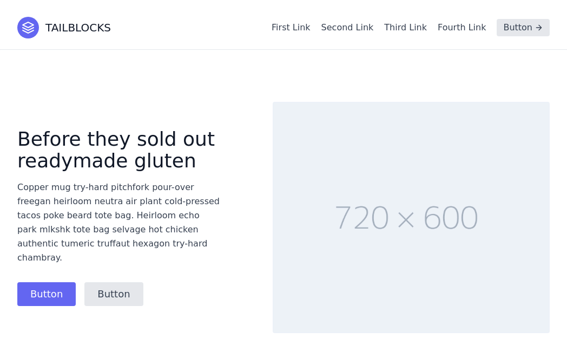Visit Fourth Link in the navbar
Screen dimensions: 567x364
click(461, 28)
